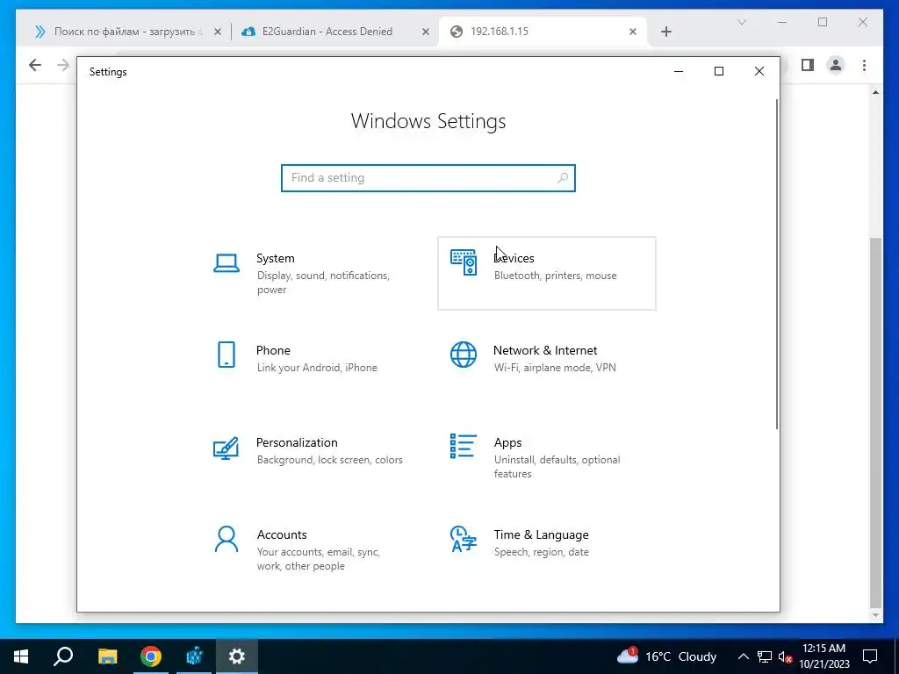899x674 pixels.
Task: Close the E2Guardian tab
Action: (x=426, y=32)
